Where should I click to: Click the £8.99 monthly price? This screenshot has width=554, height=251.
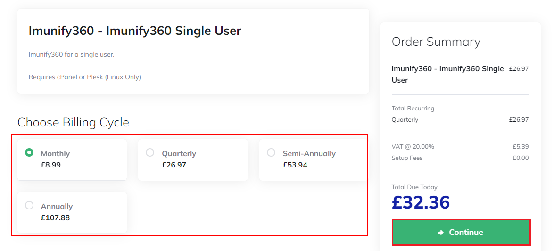point(51,165)
